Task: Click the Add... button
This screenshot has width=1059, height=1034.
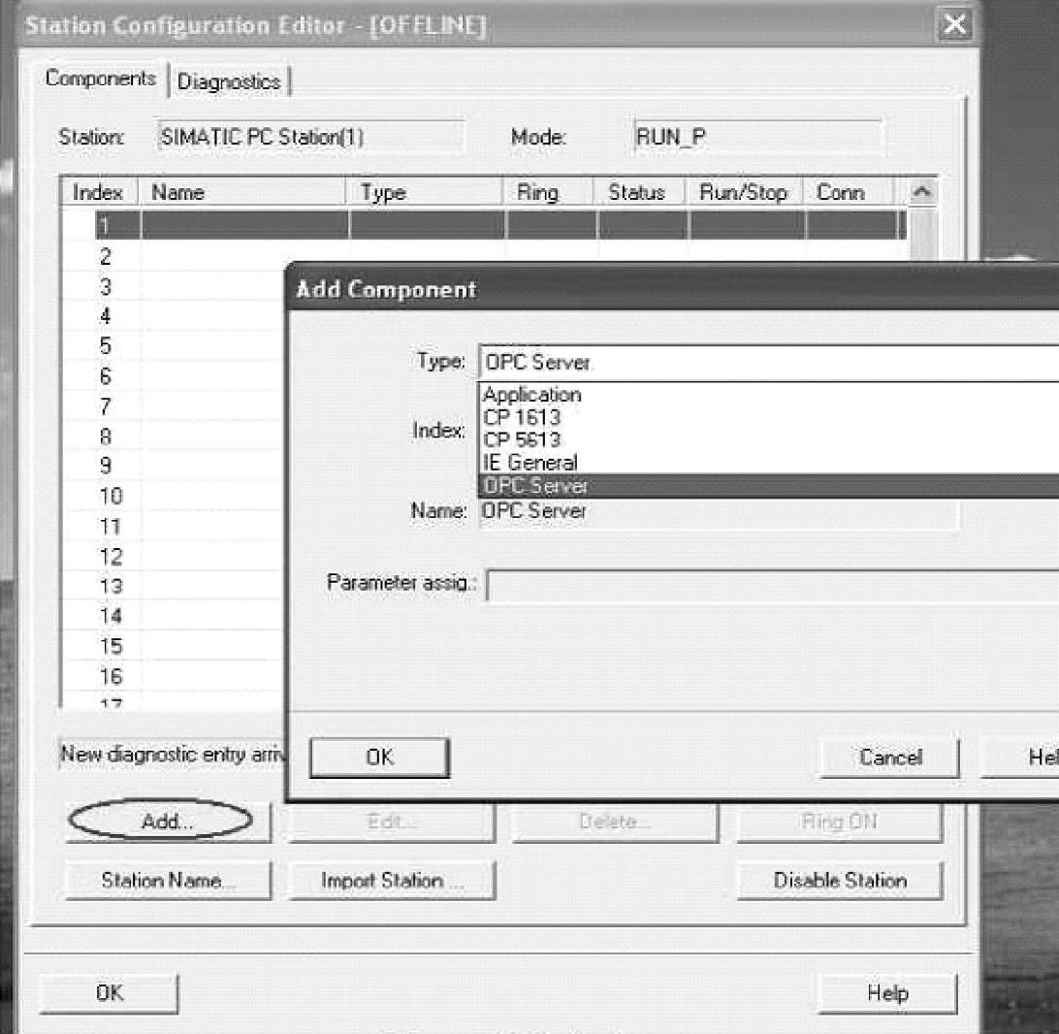Action: click(x=168, y=822)
